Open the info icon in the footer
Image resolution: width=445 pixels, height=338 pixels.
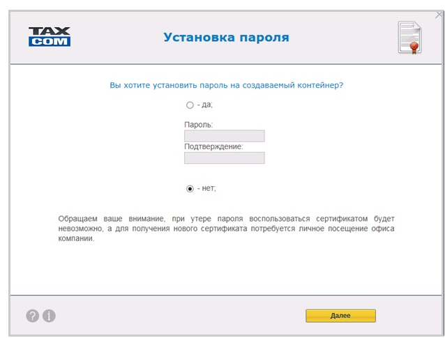point(49,316)
